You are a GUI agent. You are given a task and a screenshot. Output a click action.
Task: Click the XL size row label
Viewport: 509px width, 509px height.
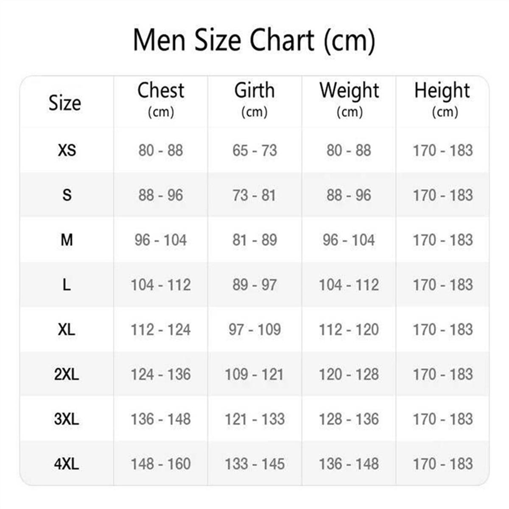click(67, 330)
